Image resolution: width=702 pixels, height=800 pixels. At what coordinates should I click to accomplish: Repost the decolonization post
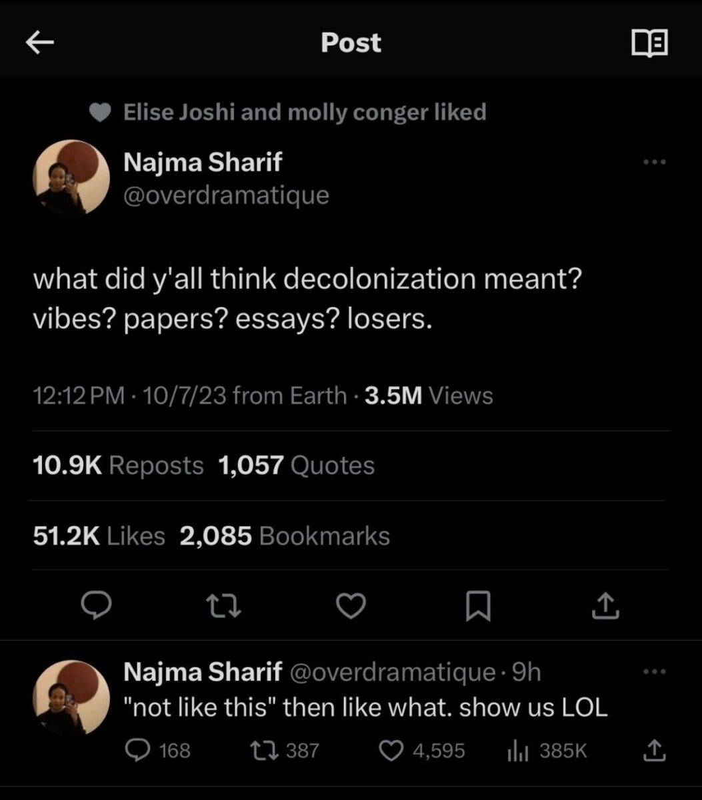pos(223,605)
